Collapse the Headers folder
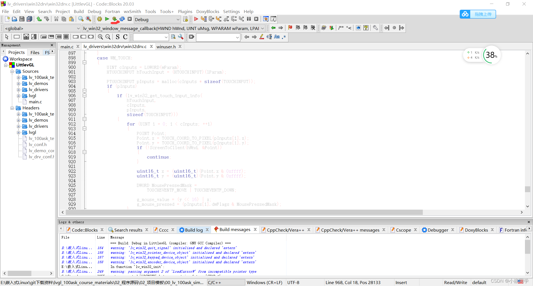Viewport: 533px width, 286px height. point(12,108)
